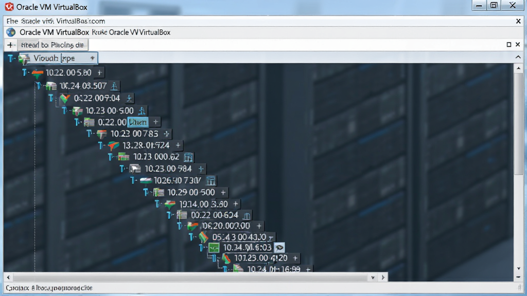Select the 'Htead bo Pinclng die' tab
Image resolution: width=527 pixels, height=296 pixels.
[52, 45]
